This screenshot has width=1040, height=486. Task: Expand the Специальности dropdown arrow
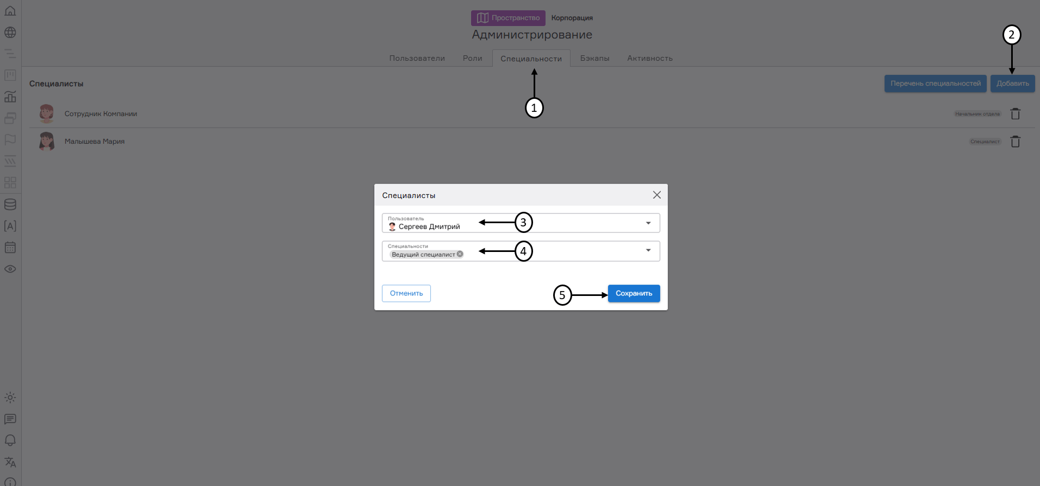click(648, 250)
